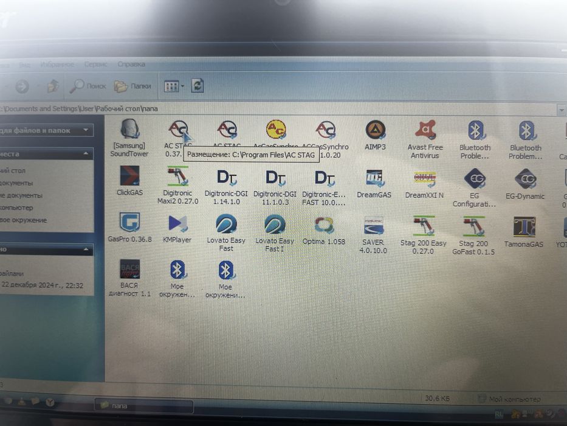The height and width of the screenshot is (426, 567).
Task: Click the Forward navigation arrow
Action: [22, 86]
